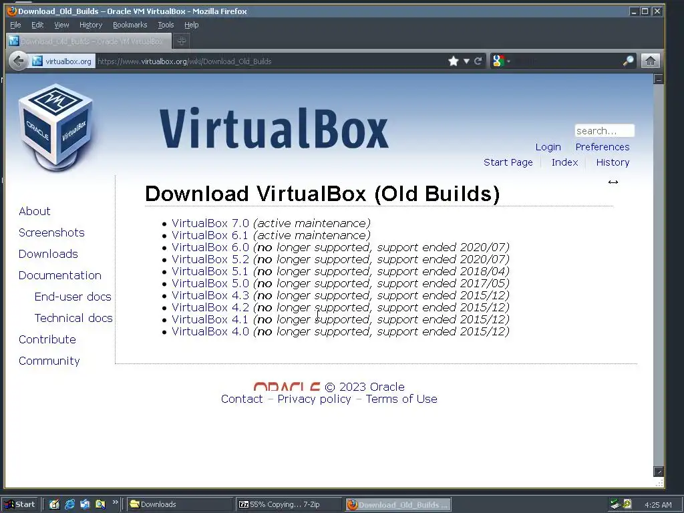
Task: Open the View menu
Action: [61, 25]
